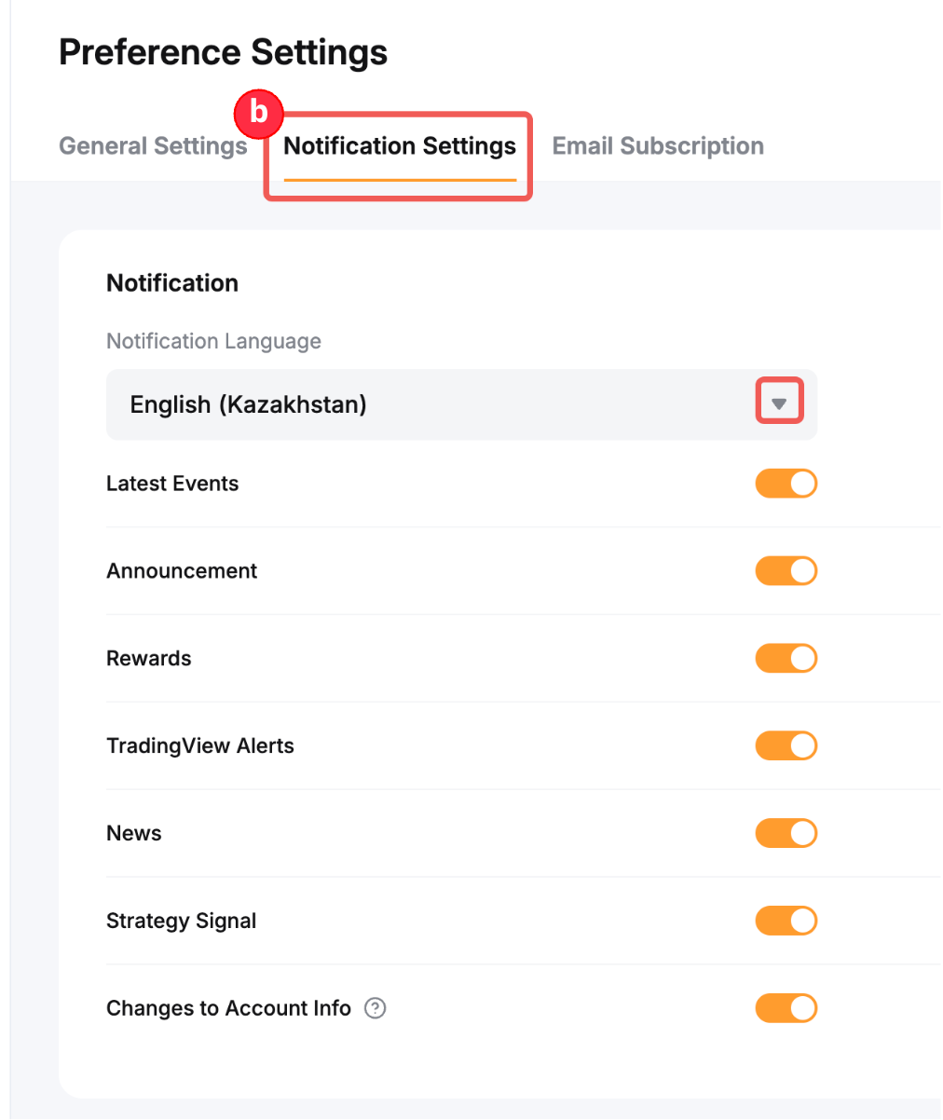Click the Strategy Signal label text
This screenshot has height=1120, width=943.
pyautogui.click(x=181, y=921)
